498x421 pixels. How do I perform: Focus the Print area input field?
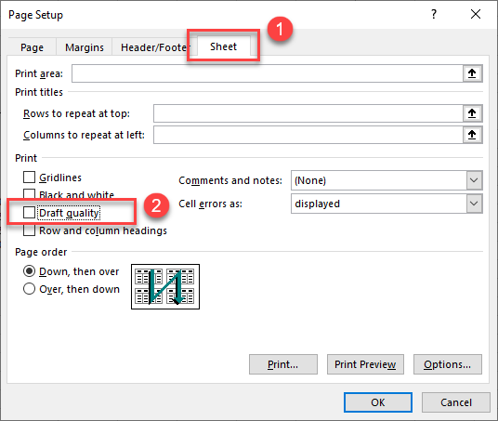267,73
